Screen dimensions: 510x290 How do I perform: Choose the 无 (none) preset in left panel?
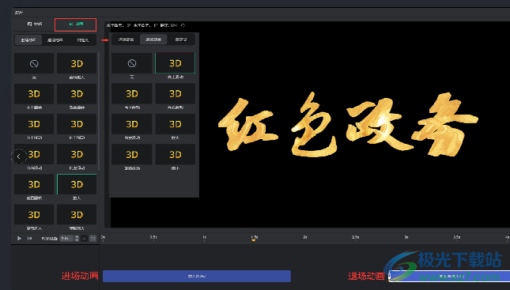tap(34, 63)
